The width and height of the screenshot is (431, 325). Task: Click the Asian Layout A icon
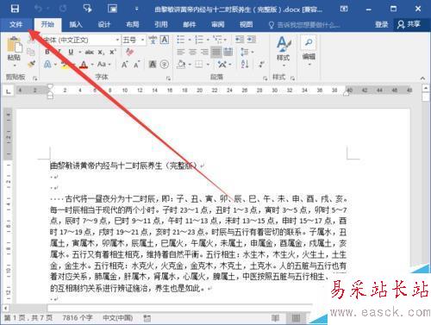222,65
